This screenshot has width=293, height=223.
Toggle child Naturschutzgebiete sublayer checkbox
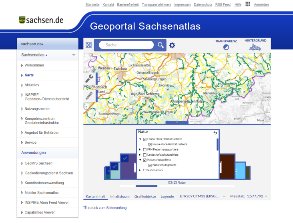coord(150,165)
